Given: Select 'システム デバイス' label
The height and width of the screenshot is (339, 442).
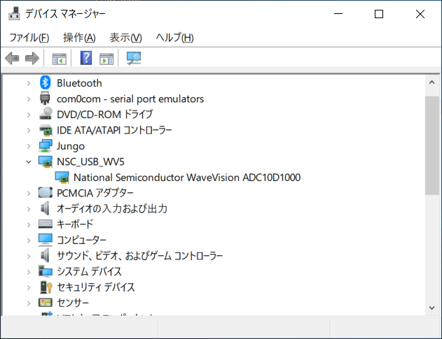Looking at the screenshot, I should click(89, 271).
